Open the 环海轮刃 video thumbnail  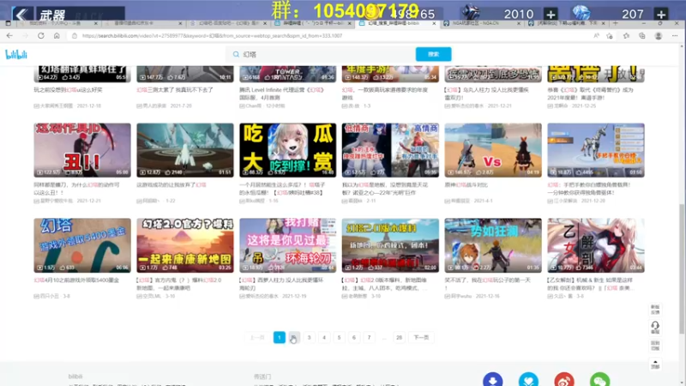point(287,245)
